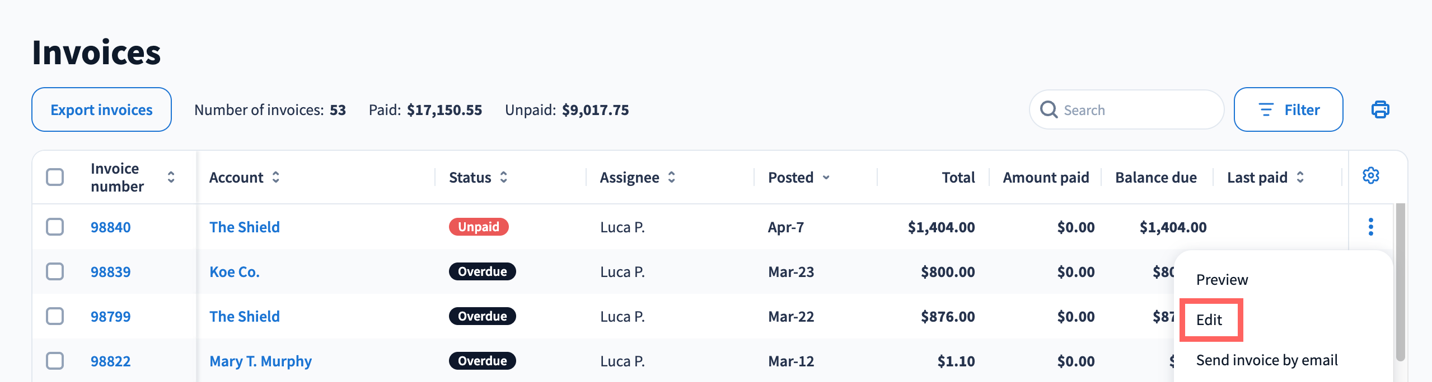The width and height of the screenshot is (1432, 382).
Task: Sort the Assignee column
Action: (672, 177)
